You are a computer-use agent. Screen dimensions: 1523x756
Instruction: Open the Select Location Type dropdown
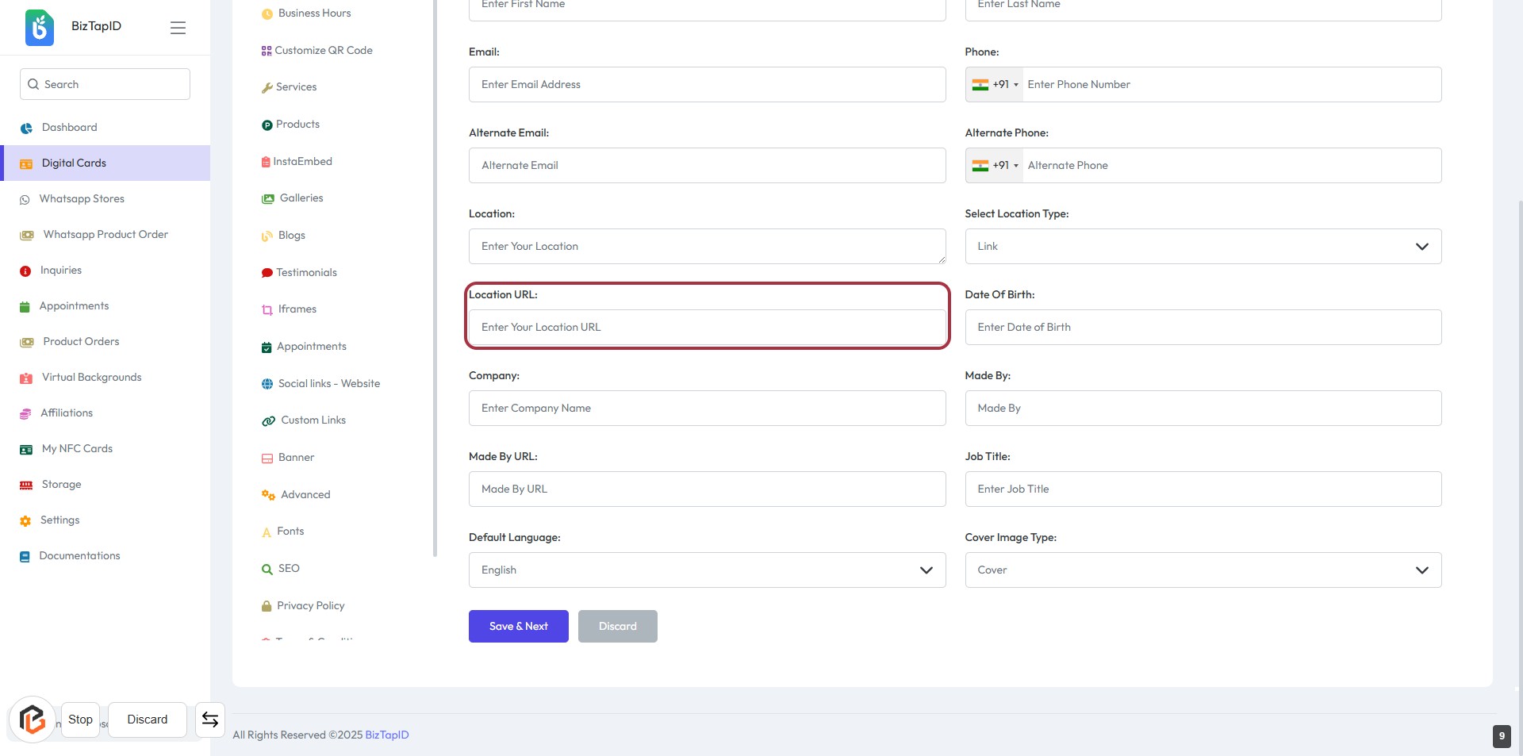click(x=1203, y=247)
